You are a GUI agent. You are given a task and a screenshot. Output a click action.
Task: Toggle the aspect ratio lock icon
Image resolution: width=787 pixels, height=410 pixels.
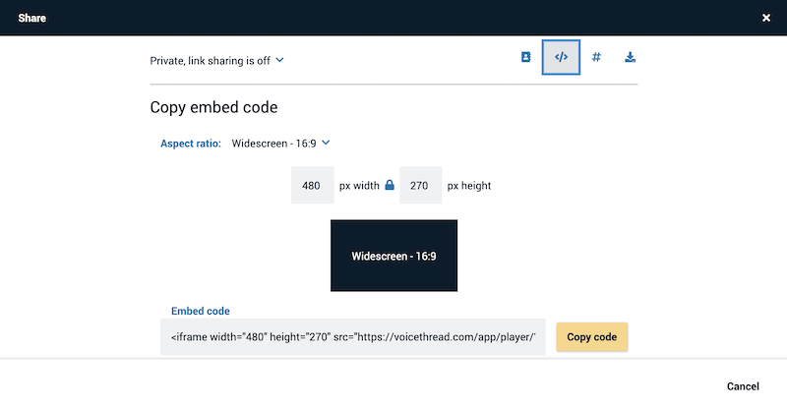coord(390,185)
